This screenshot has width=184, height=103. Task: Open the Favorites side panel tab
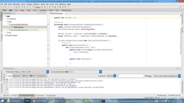pos(1,88)
